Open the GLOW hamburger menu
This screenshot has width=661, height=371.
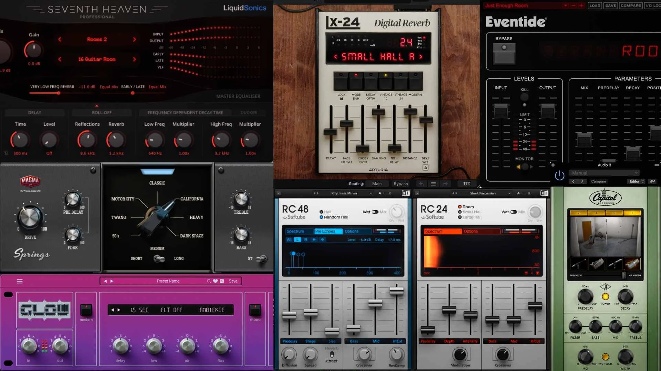(20, 281)
